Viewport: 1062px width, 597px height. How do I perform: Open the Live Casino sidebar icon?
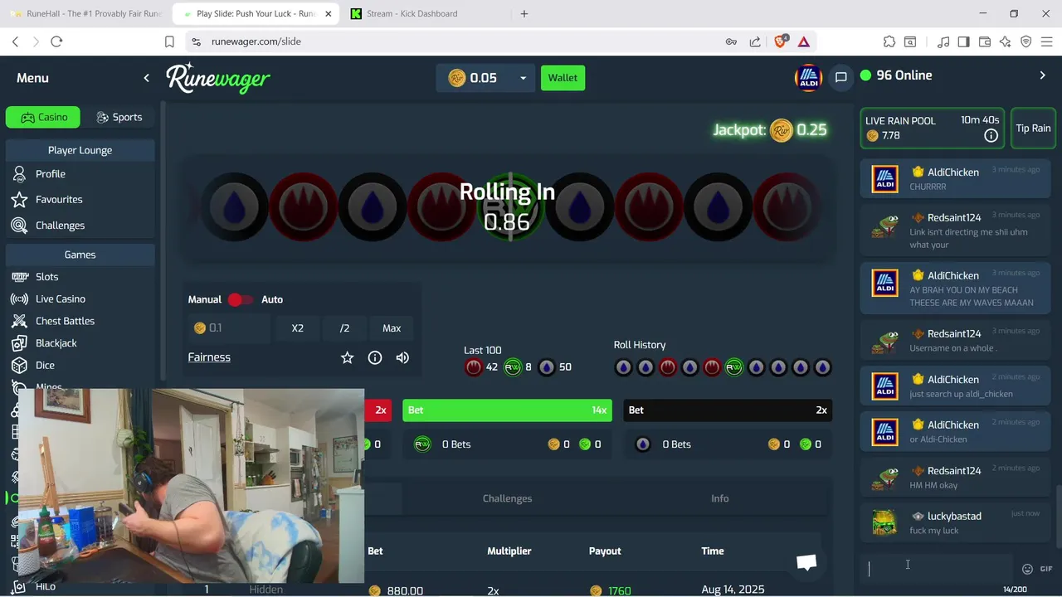[x=20, y=298]
